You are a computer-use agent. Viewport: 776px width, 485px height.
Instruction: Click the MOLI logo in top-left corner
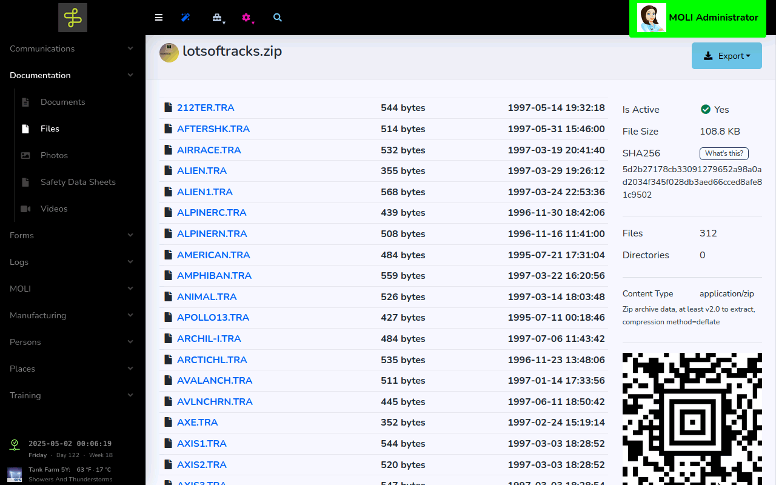click(x=73, y=18)
